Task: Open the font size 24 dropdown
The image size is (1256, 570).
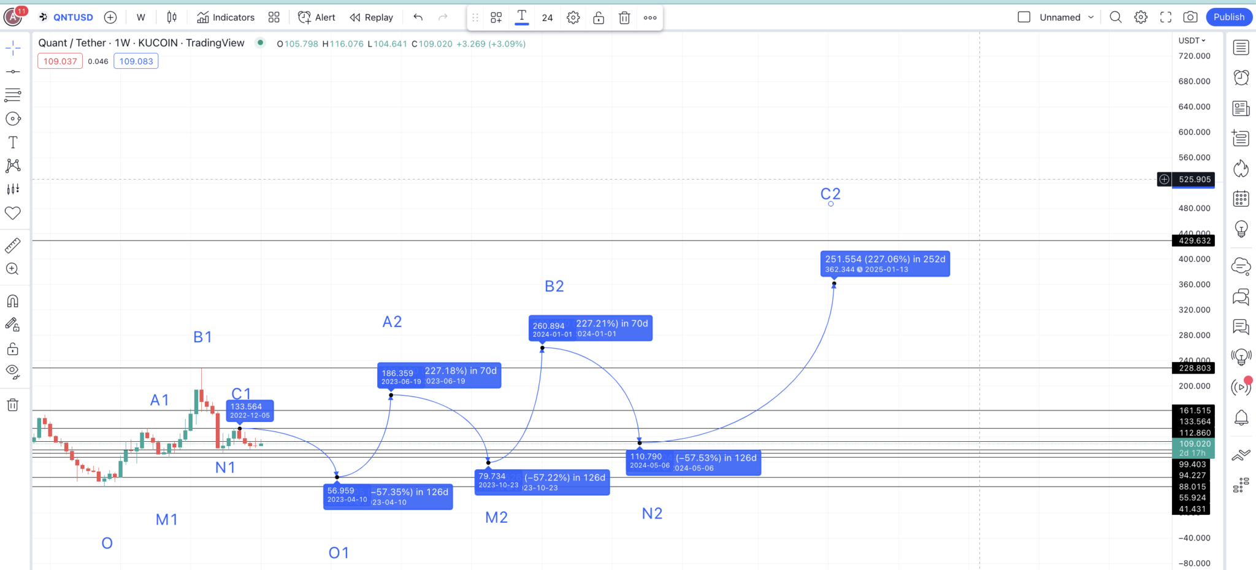Action: pos(547,18)
